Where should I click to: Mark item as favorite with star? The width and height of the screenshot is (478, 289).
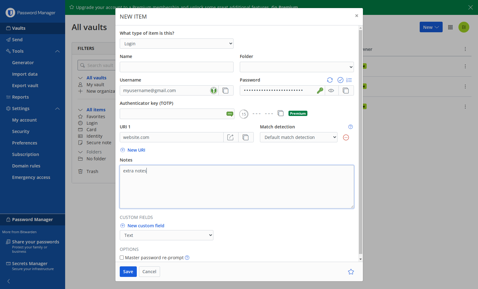click(351, 272)
